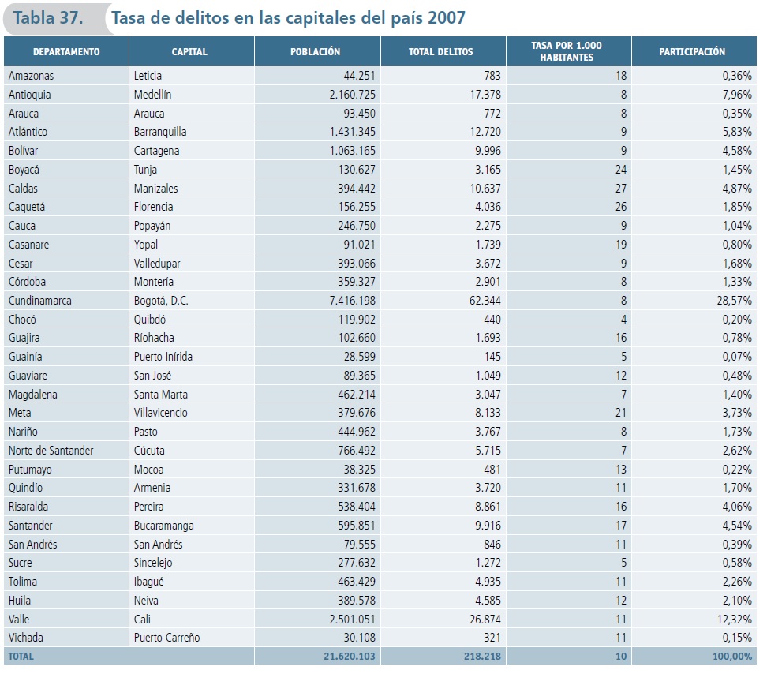Click the 28,57% participation cell
Viewport: 767px width, 674px height.
tap(730, 301)
